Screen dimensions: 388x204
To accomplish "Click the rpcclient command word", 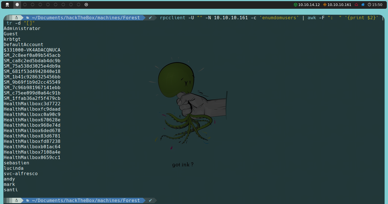I will pyautogui.click(x=172, y=18).
